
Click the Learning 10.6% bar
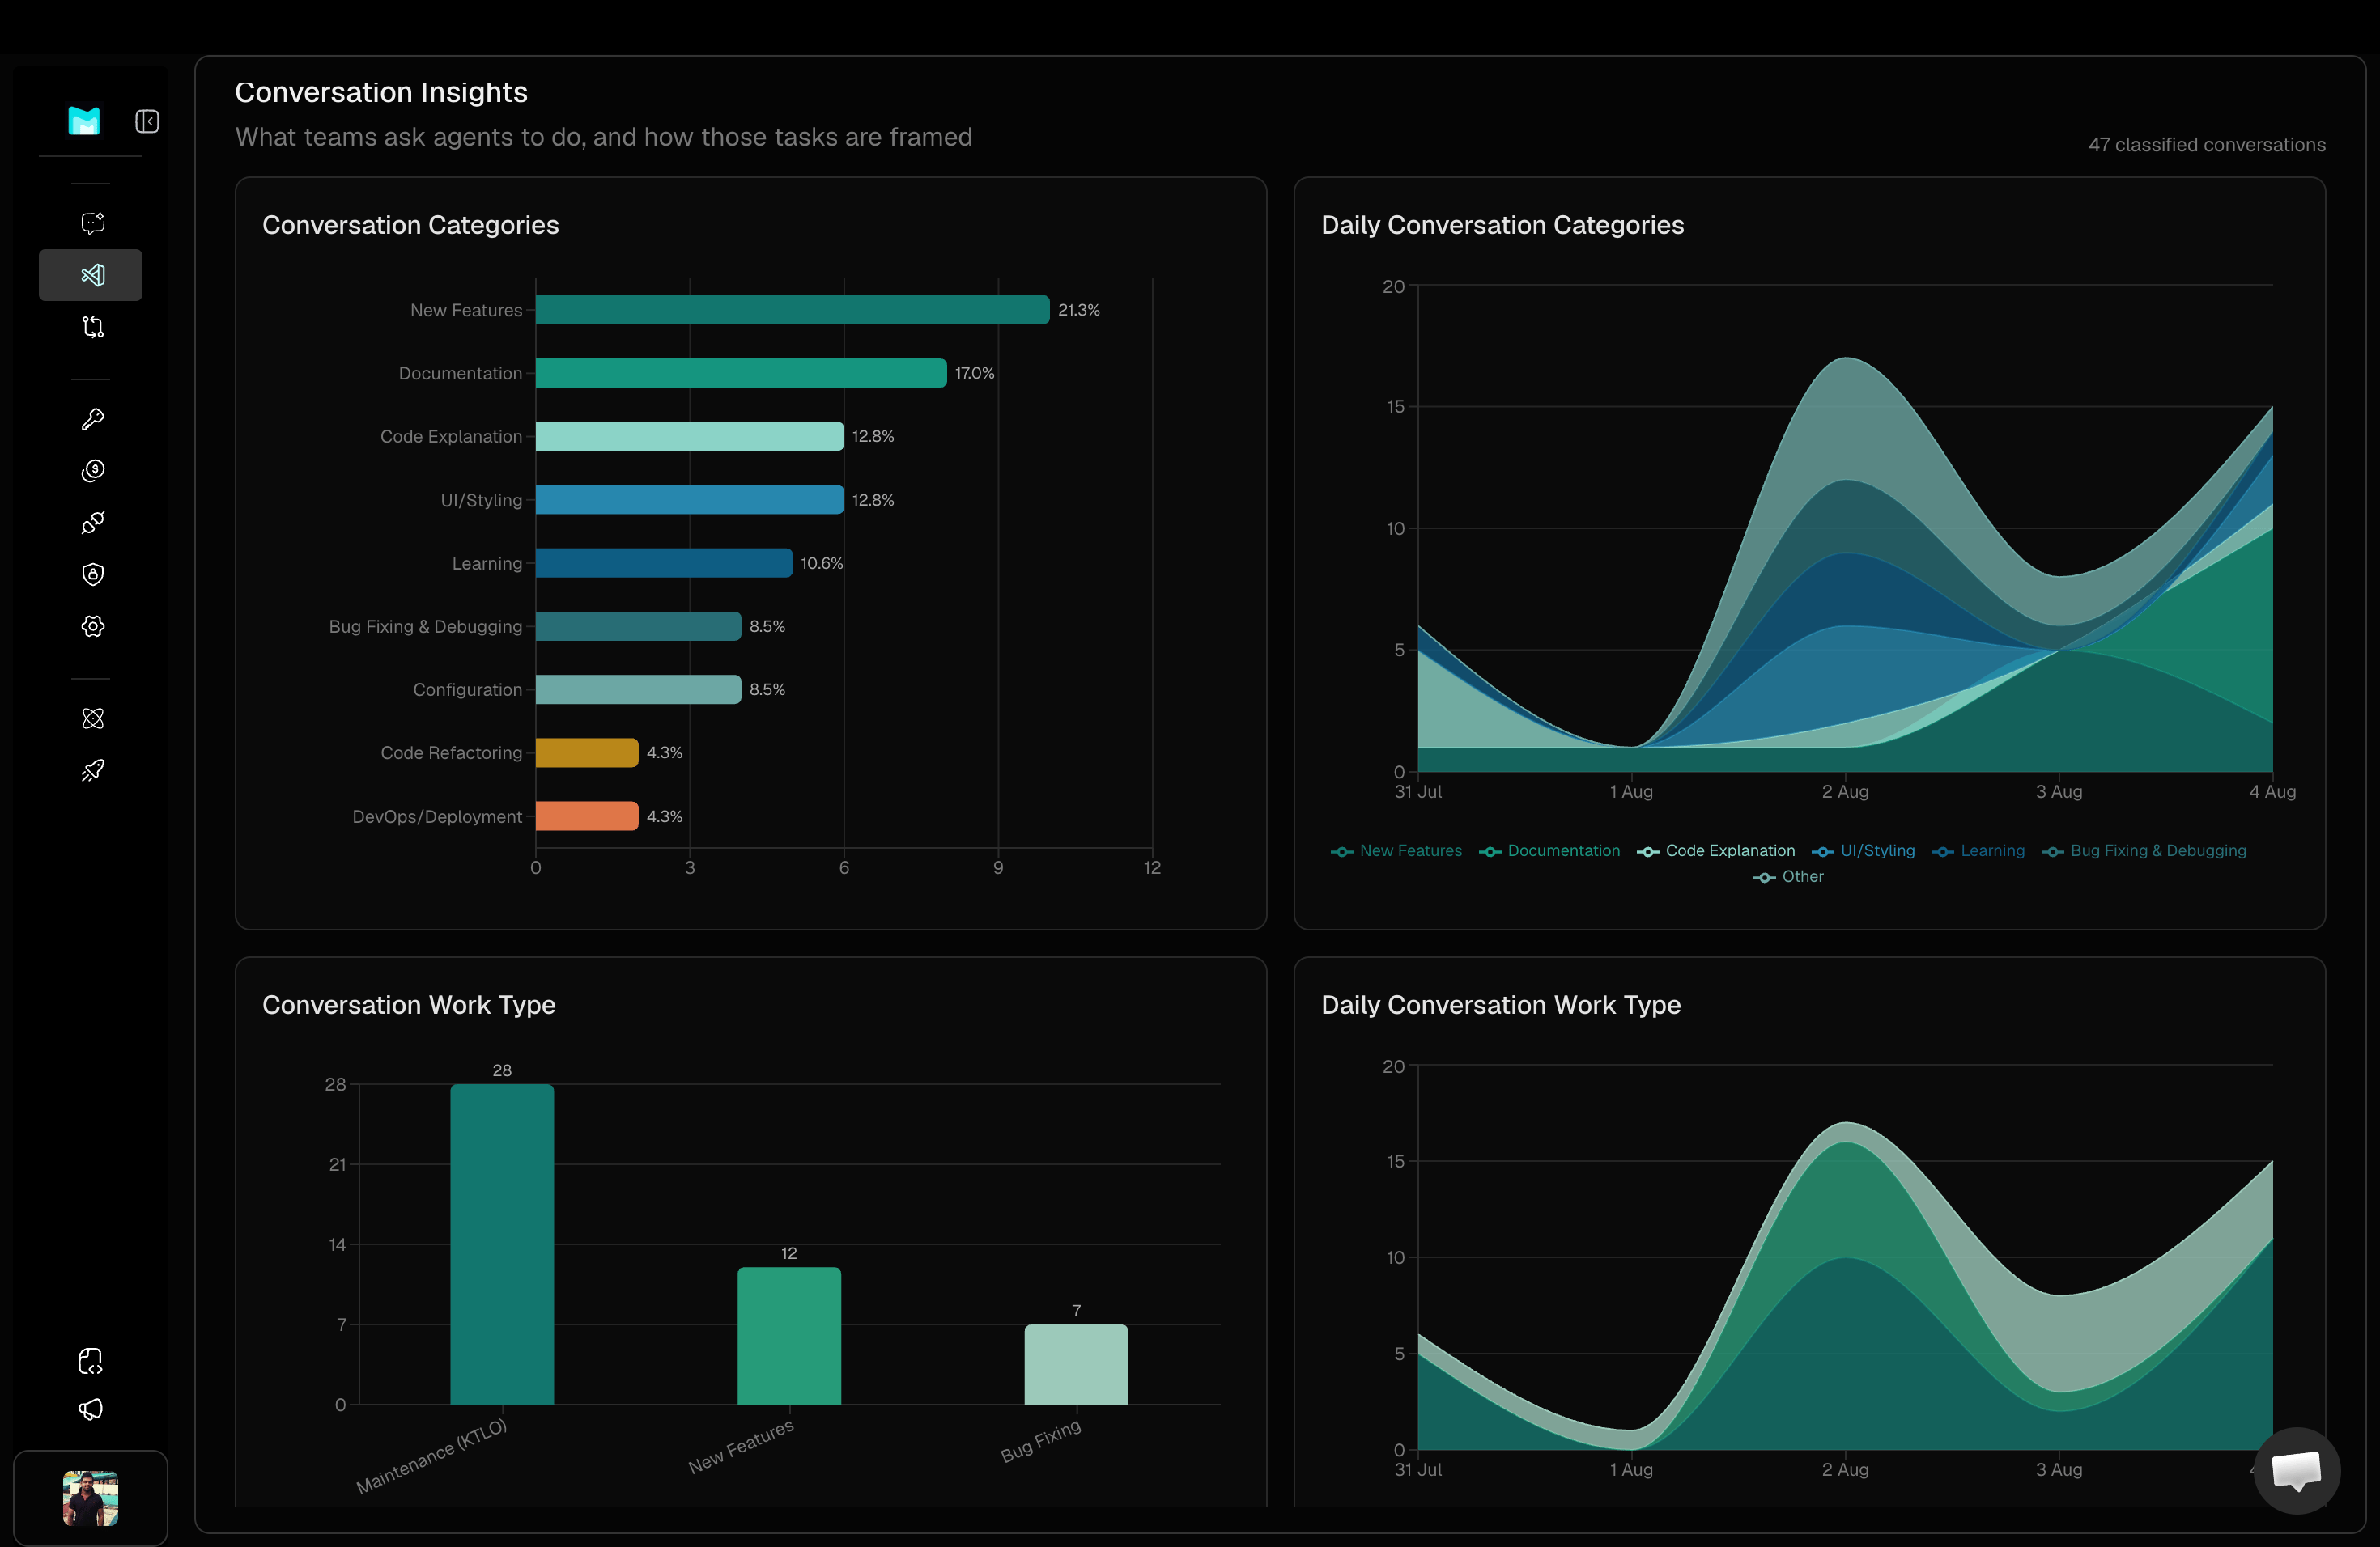point(664,562)
